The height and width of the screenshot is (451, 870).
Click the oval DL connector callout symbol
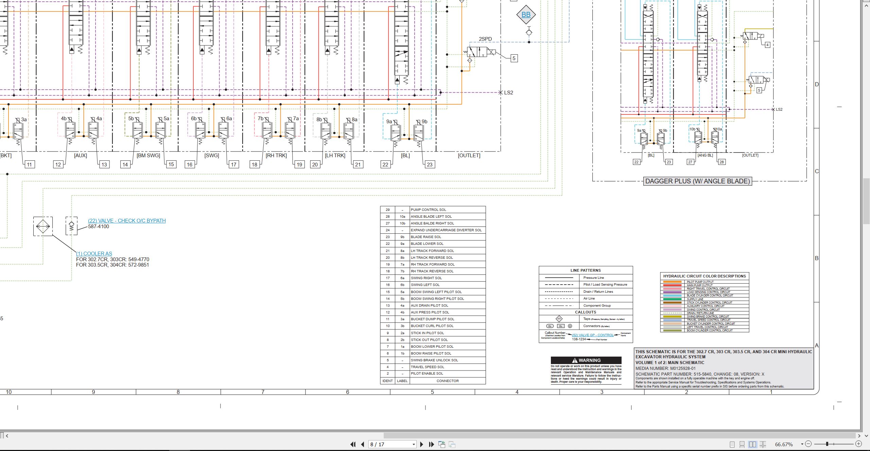(x=550, y=326)
